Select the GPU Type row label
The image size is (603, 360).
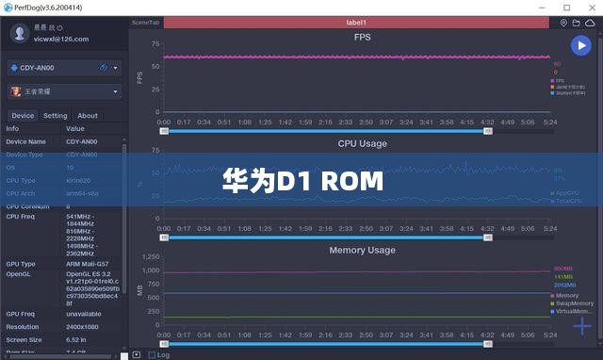click(21, 264)
